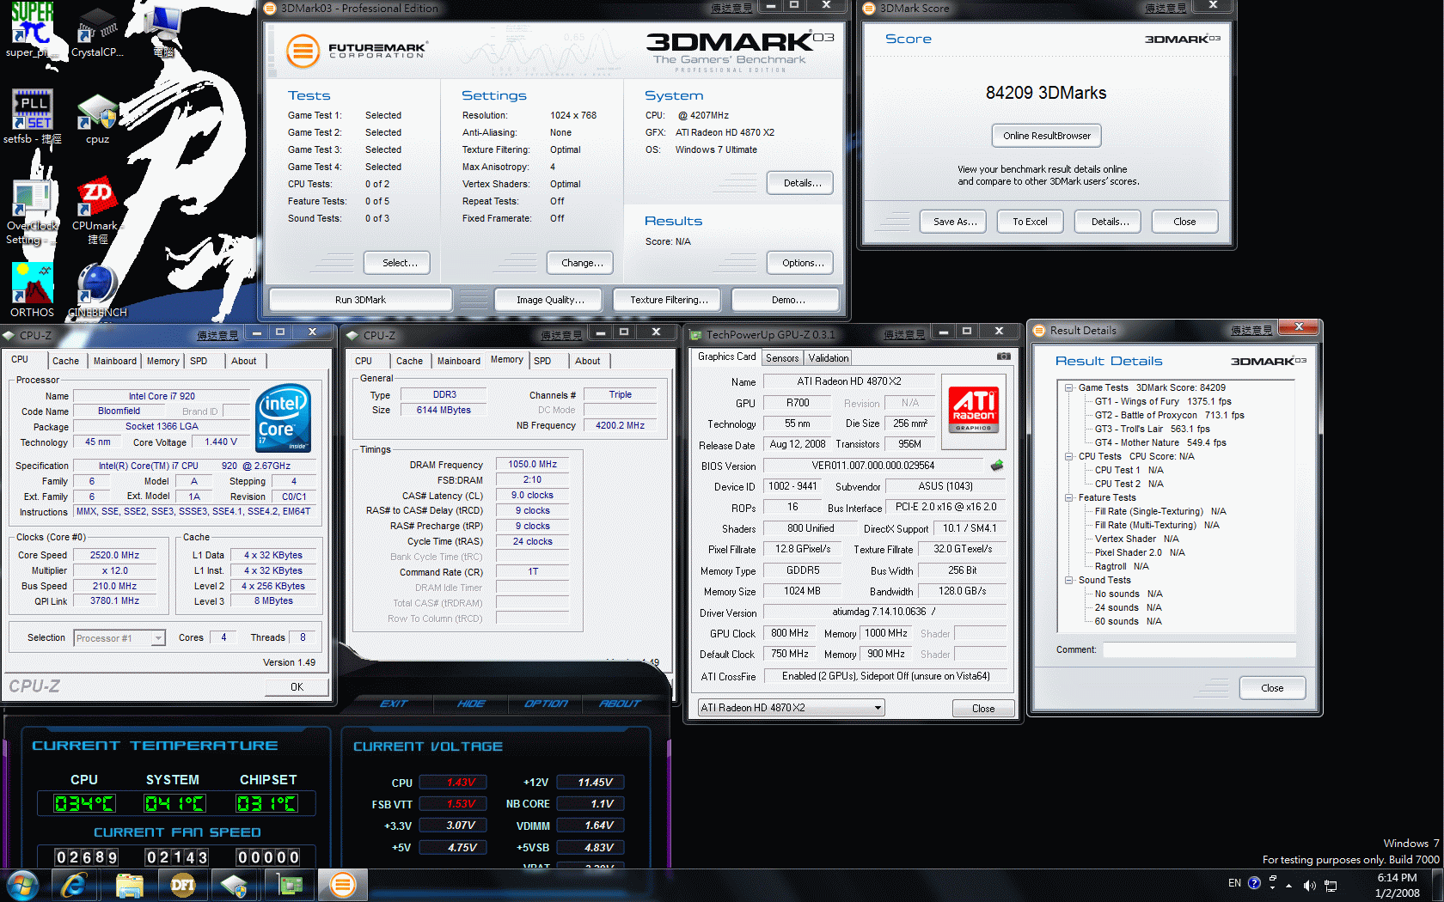Open the network tray icon

pos(1331,885)
